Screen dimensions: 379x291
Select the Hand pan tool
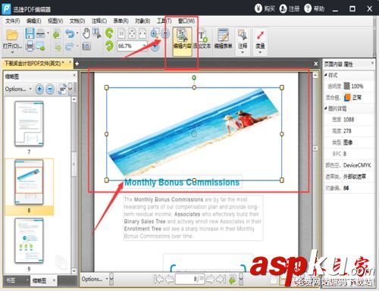pyautogui.click(x=86, y=33)
